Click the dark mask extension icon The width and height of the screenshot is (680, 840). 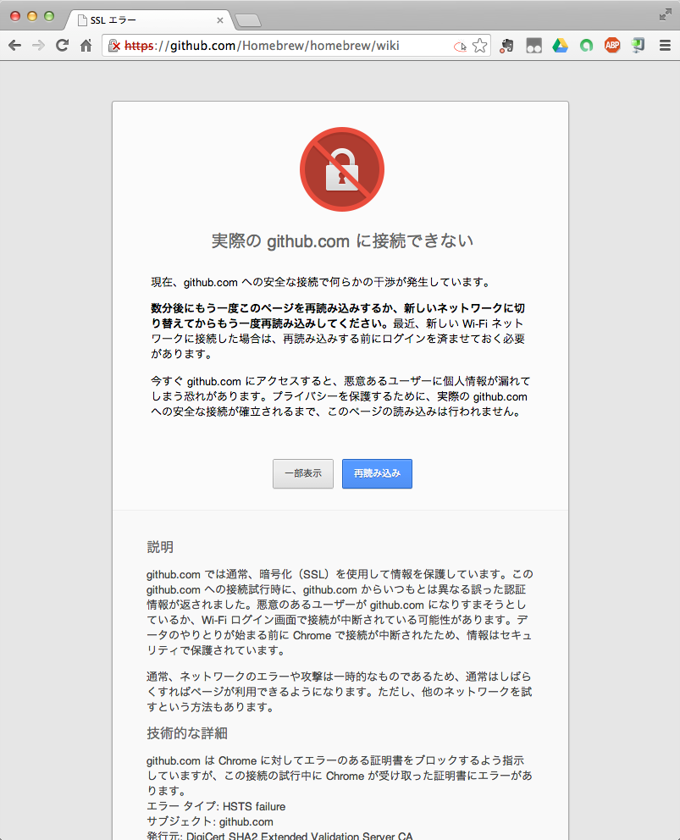click(533, 46)
